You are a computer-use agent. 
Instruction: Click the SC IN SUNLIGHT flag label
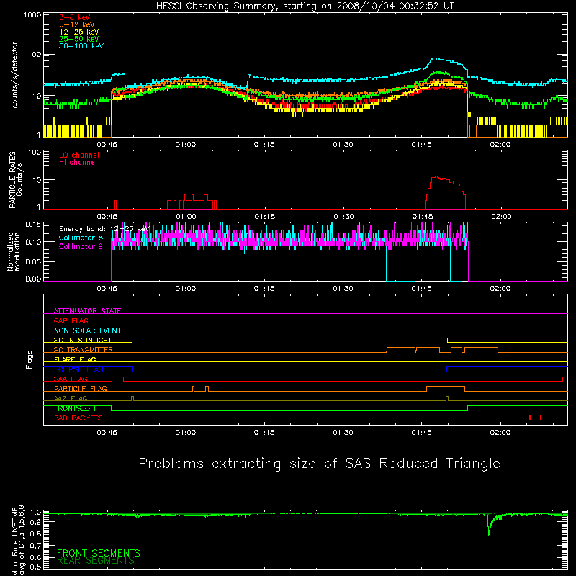coord(83,340)
